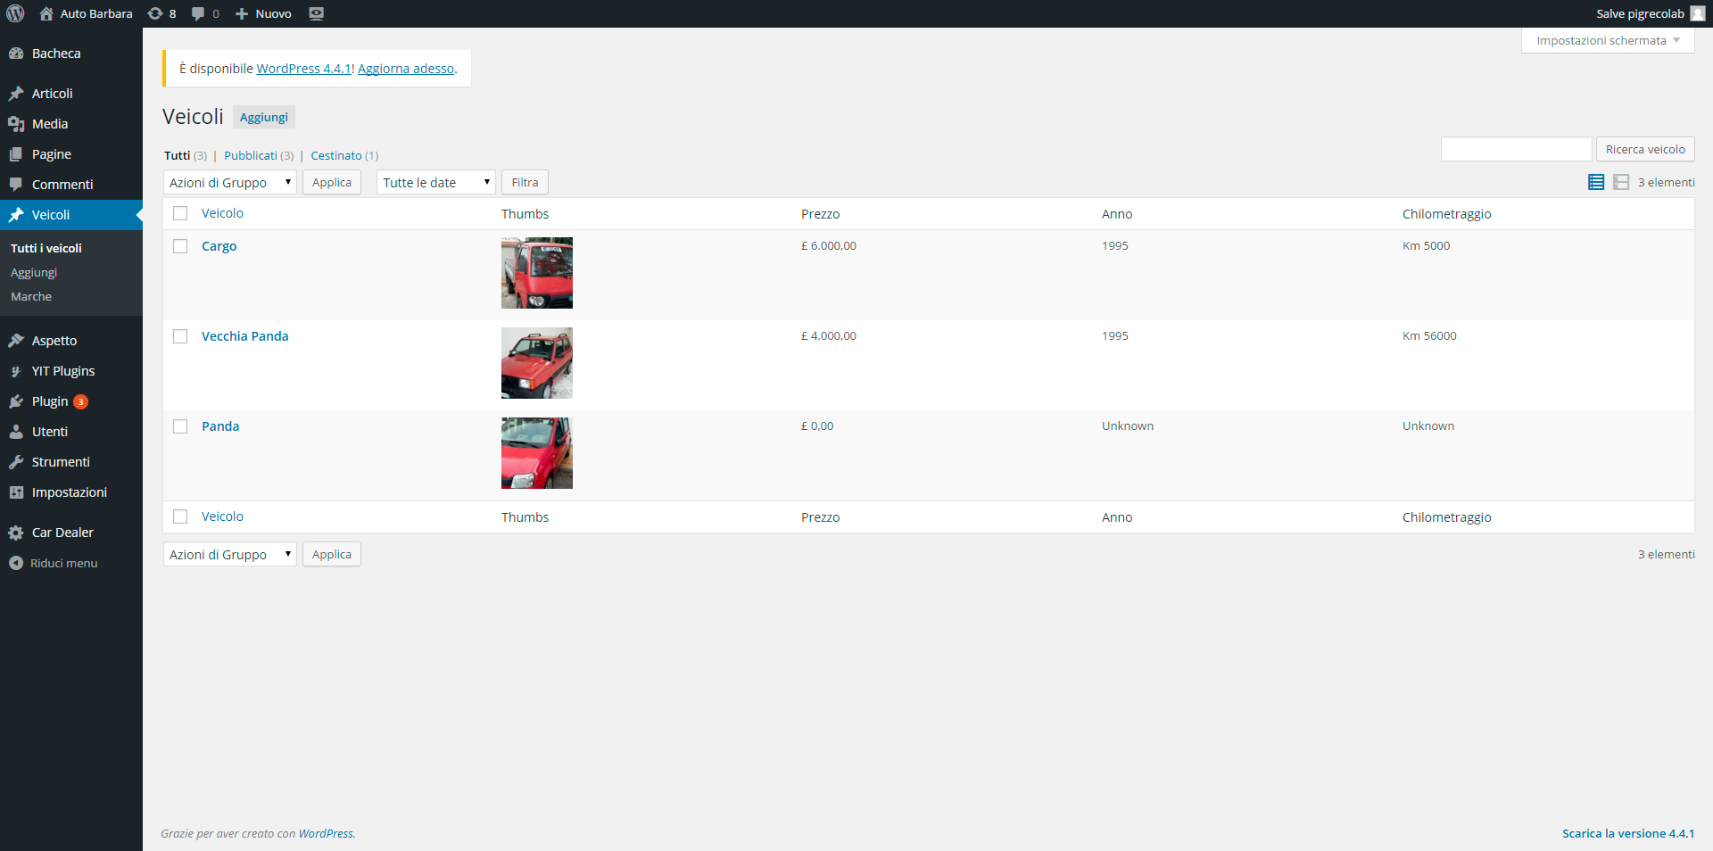
Task: Open the comments bubble icon in admin bar
Action: pos(198,13)
